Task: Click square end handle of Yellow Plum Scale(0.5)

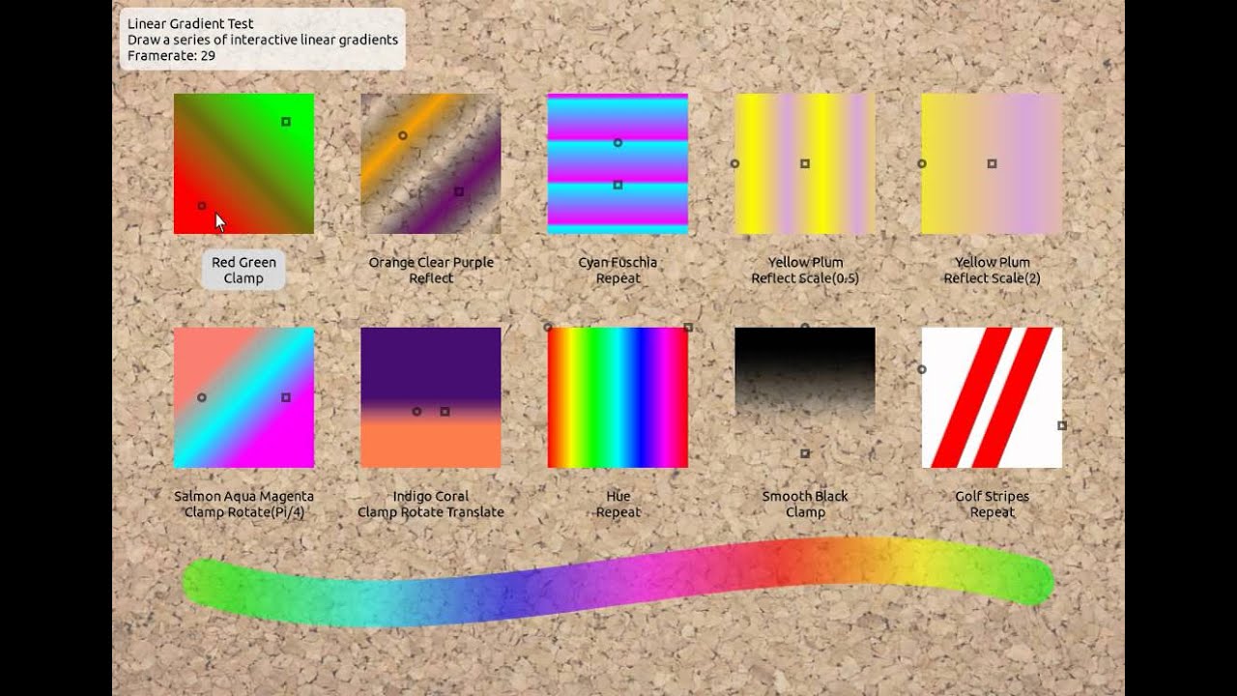Action: tap(805, 164)
